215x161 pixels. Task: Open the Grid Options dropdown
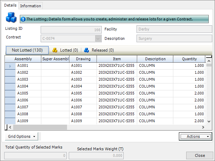(x=22, y=136)
